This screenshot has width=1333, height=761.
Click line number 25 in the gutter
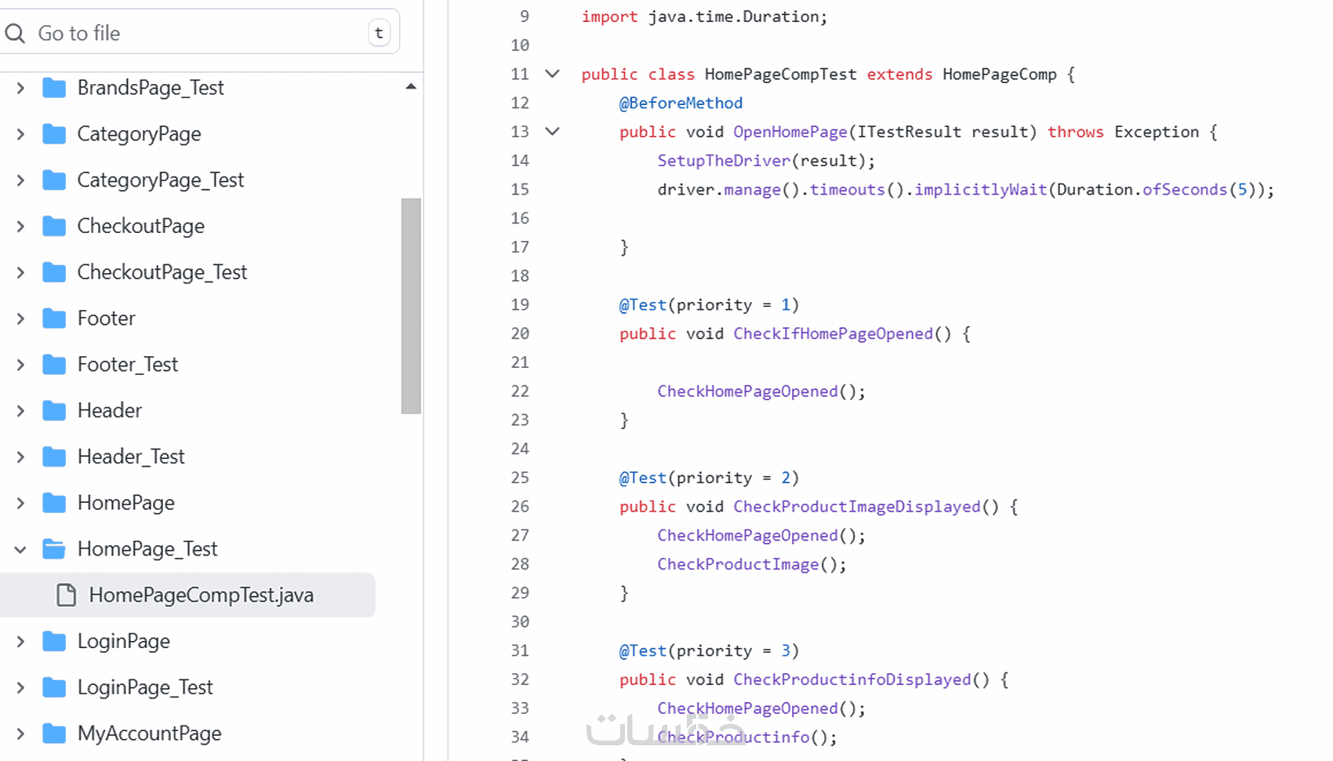[x=521, y=478]
